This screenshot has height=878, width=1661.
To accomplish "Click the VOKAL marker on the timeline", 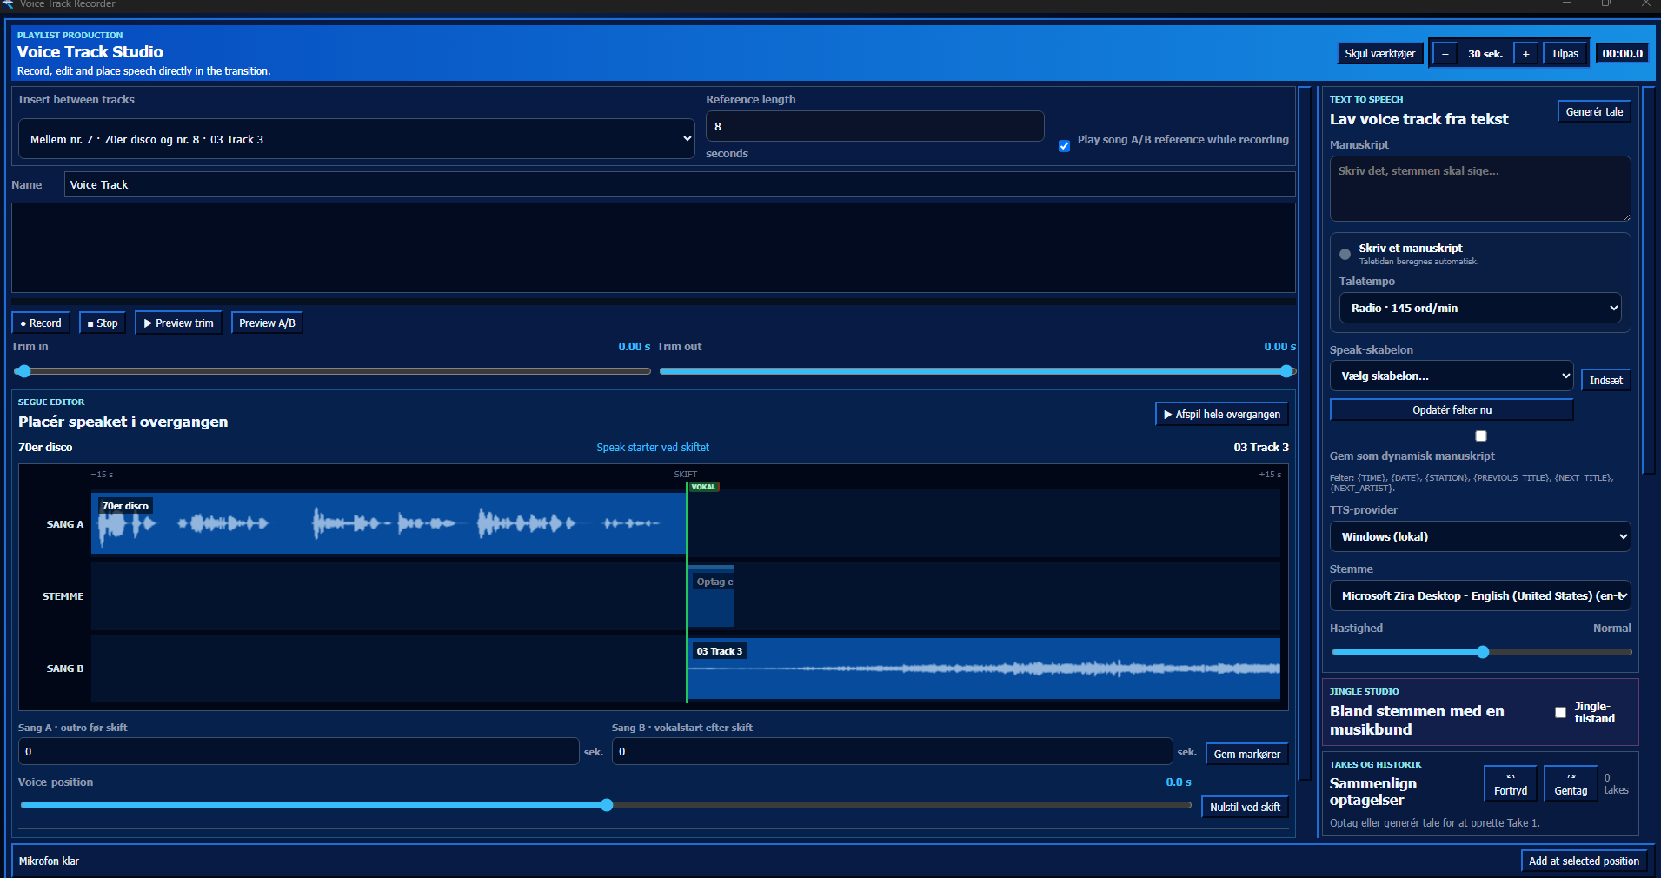I will click(x=703, y=487).
